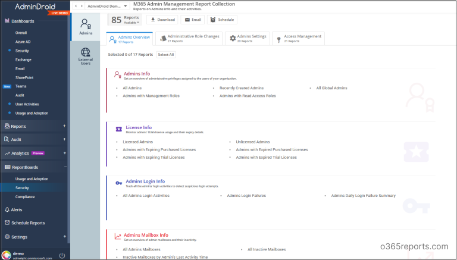The height and width of the screenshot is (260, 457).
Task: Click the Admins Settings gear icon
Action: pyautogui.click(x=233, y=38)
